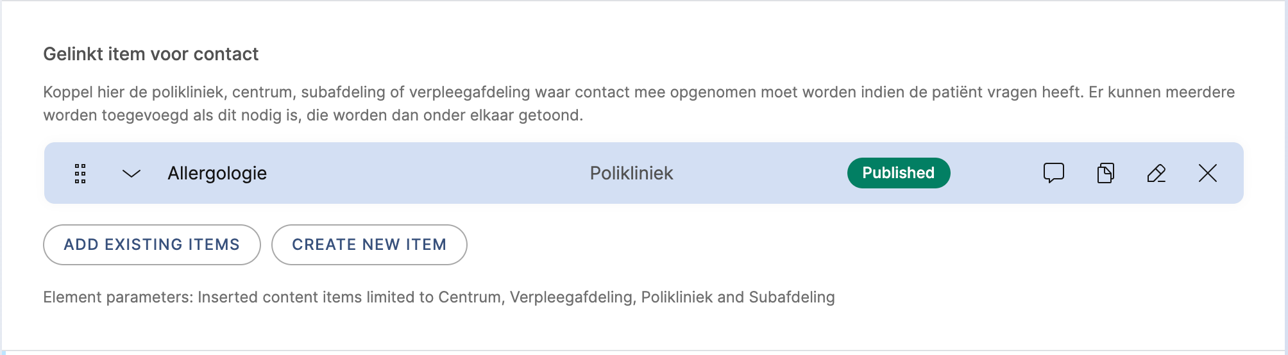Click the 'Element parameters:' label text

tap(118, 297)
